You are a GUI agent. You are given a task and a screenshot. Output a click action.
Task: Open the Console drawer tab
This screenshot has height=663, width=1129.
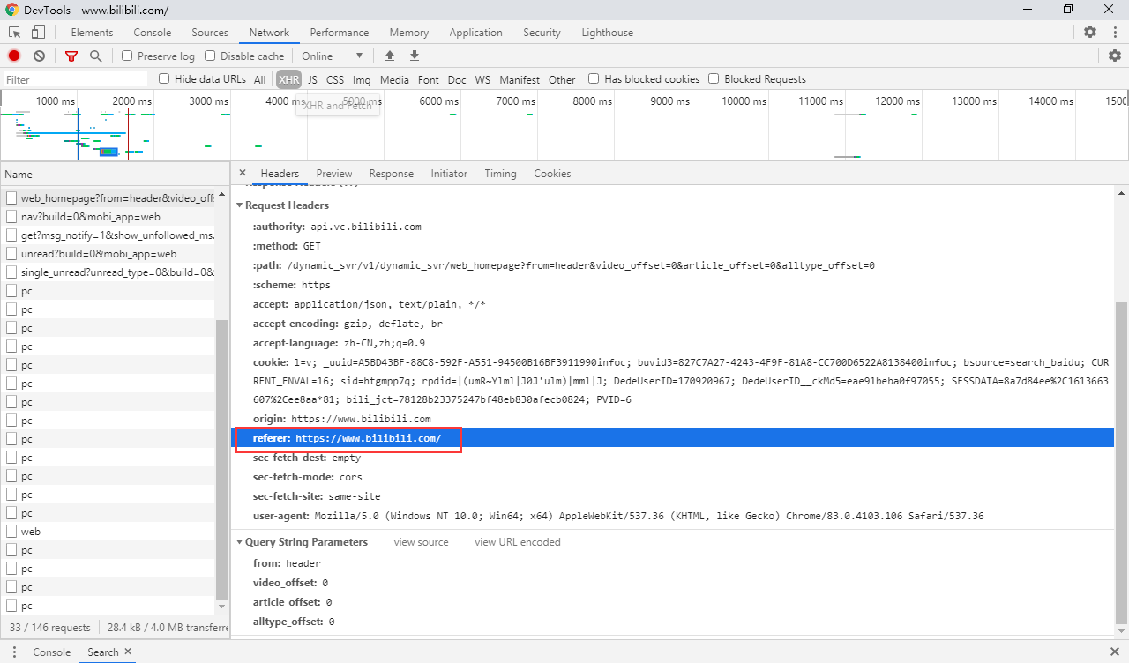click(x=51, y=652)
